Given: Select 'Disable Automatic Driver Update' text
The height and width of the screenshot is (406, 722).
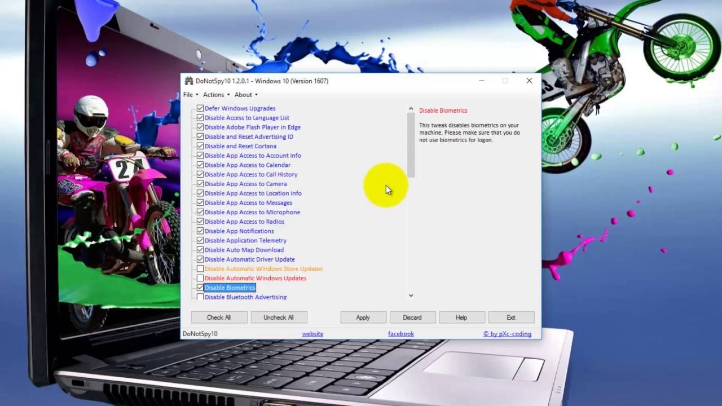Looking at the screenshot, I should click(x=250, y=259).
